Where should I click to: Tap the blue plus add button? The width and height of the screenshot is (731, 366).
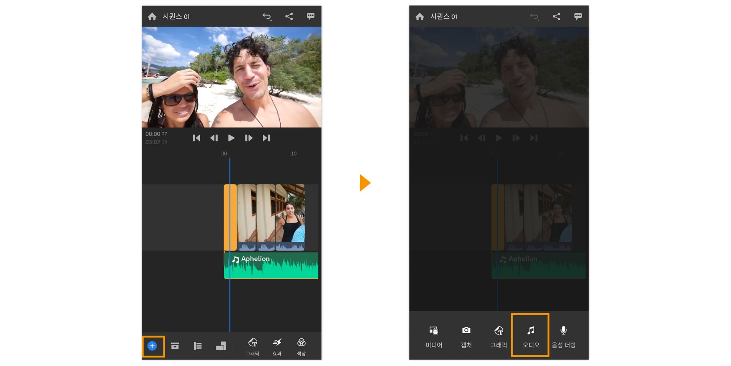152,346
